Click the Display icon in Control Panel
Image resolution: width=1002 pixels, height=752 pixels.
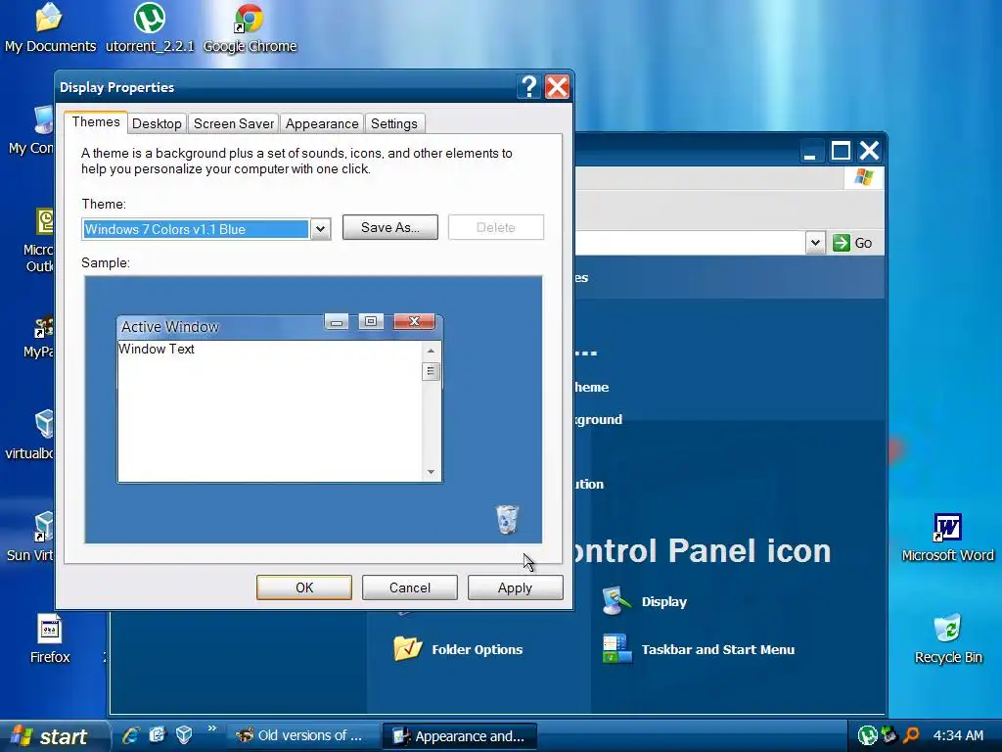[615, 601]
